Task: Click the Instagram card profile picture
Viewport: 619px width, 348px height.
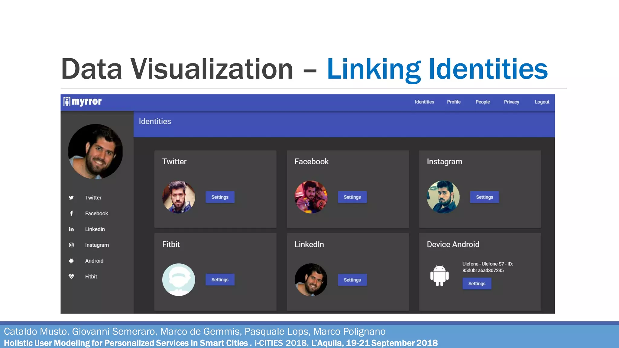Action: pyautogui.click(x=443, y=197)
